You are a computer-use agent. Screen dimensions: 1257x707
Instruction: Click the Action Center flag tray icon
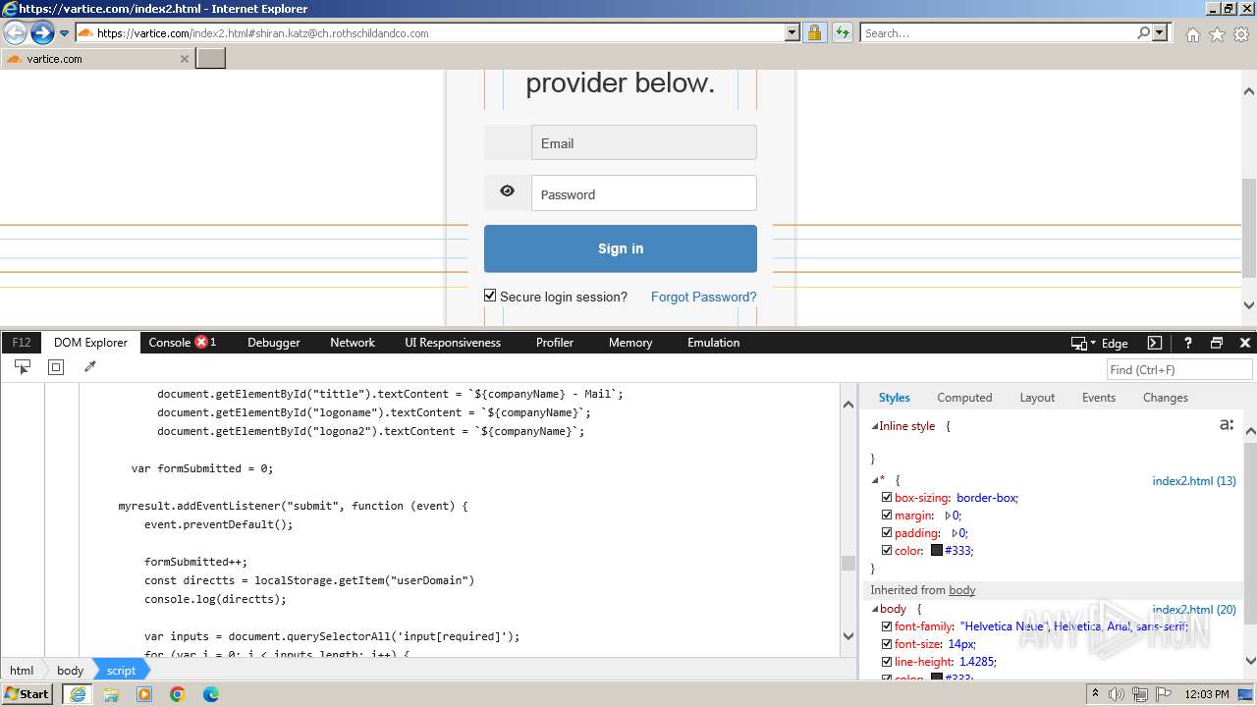[1162, 694]
